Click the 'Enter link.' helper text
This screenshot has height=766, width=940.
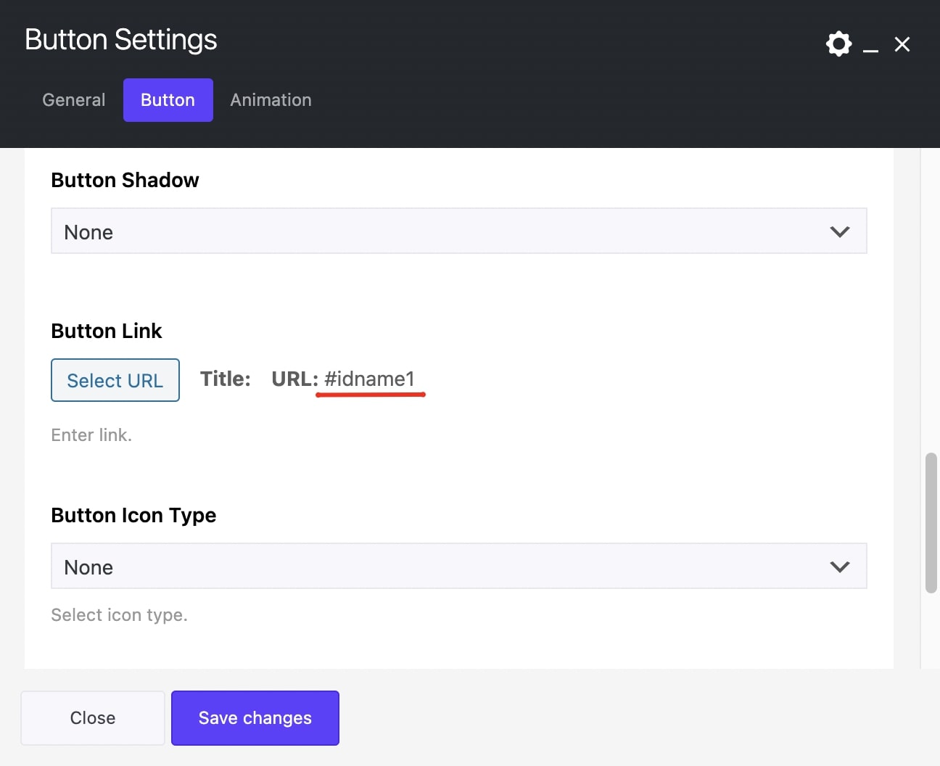pyautogui.click(x=91, y=435)
